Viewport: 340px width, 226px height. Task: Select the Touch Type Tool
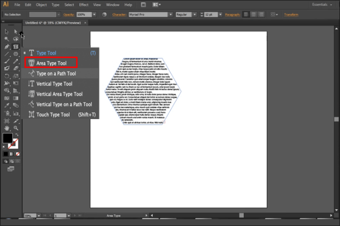tap(53, 115)
